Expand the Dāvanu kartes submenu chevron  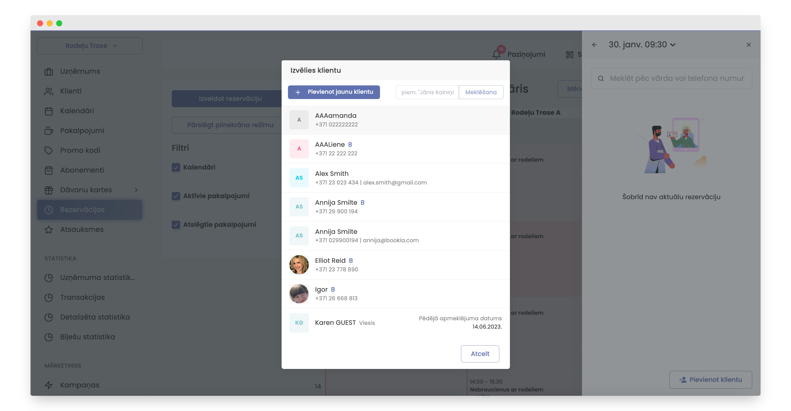tap(136, 190)
